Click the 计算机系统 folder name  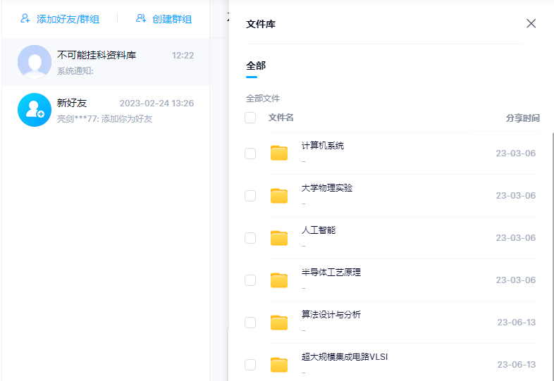pyautogui.click(x=323, y=146)
